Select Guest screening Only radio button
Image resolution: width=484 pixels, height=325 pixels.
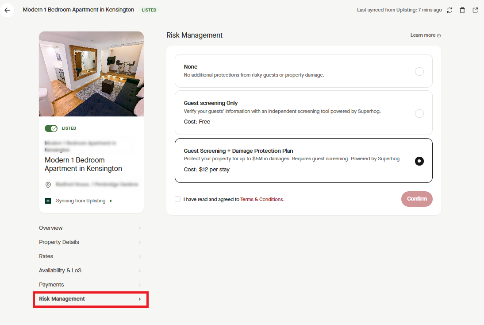coord(419,113)
